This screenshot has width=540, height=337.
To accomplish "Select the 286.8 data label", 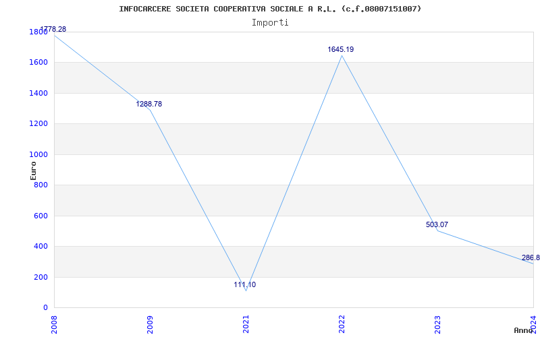I will [531, 257].
